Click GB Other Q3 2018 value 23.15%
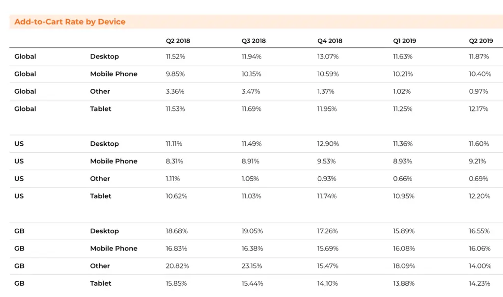 click(x=252, y=266)
